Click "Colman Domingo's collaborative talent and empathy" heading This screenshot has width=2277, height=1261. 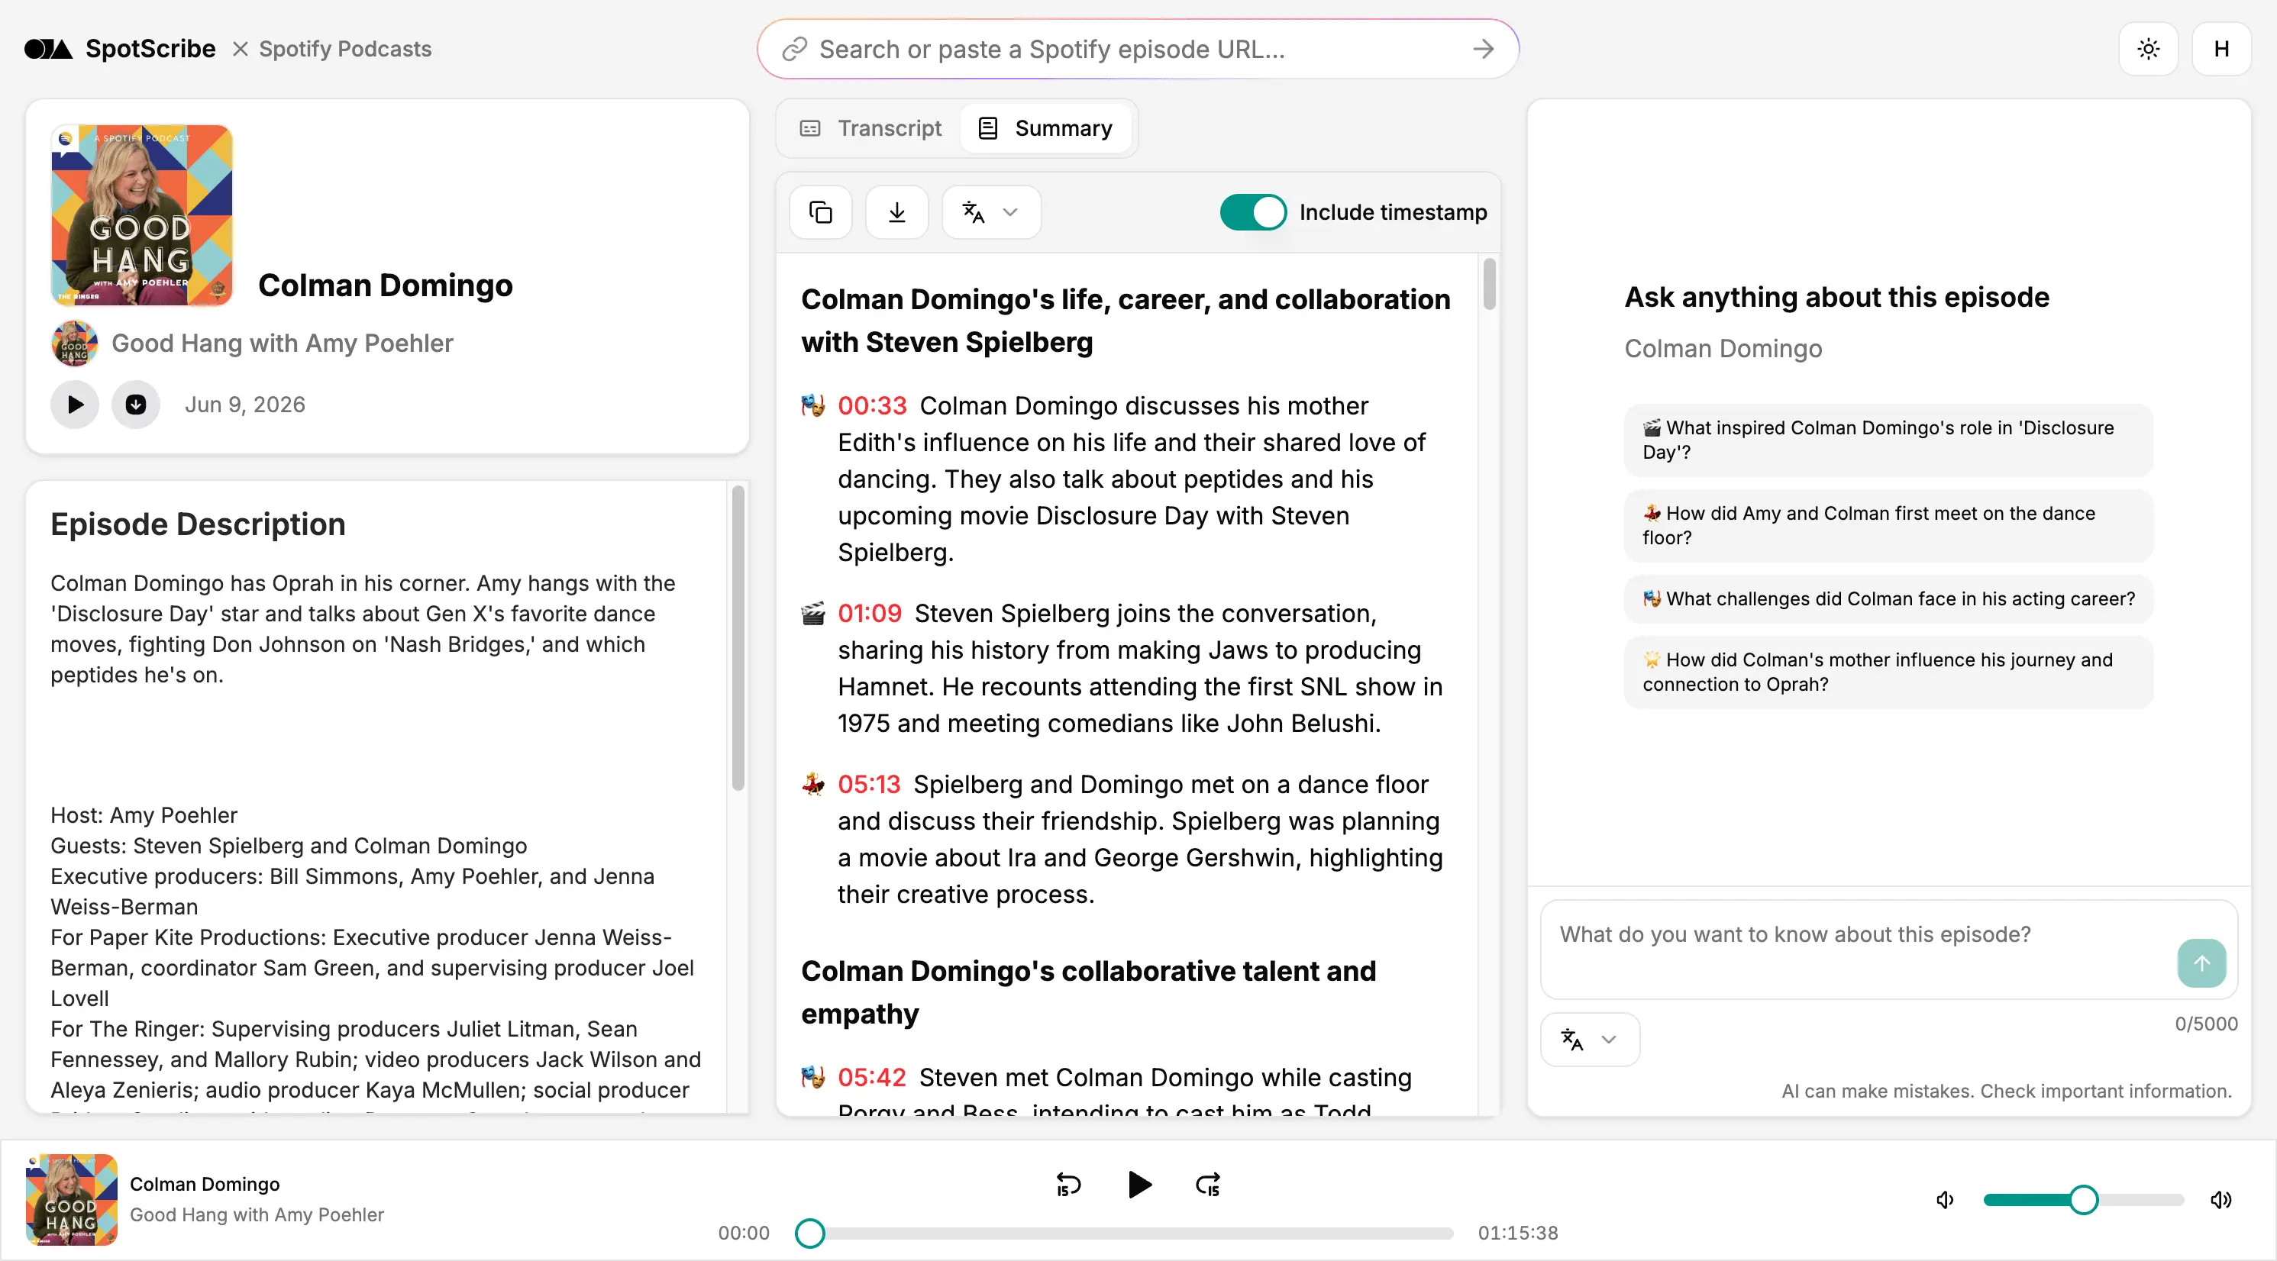point(1088,992)
